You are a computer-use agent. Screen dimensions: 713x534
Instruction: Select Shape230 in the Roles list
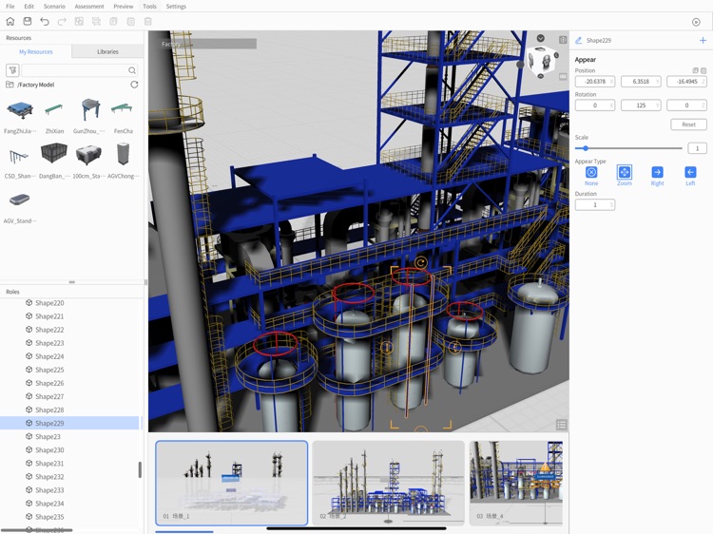(49, 449)
